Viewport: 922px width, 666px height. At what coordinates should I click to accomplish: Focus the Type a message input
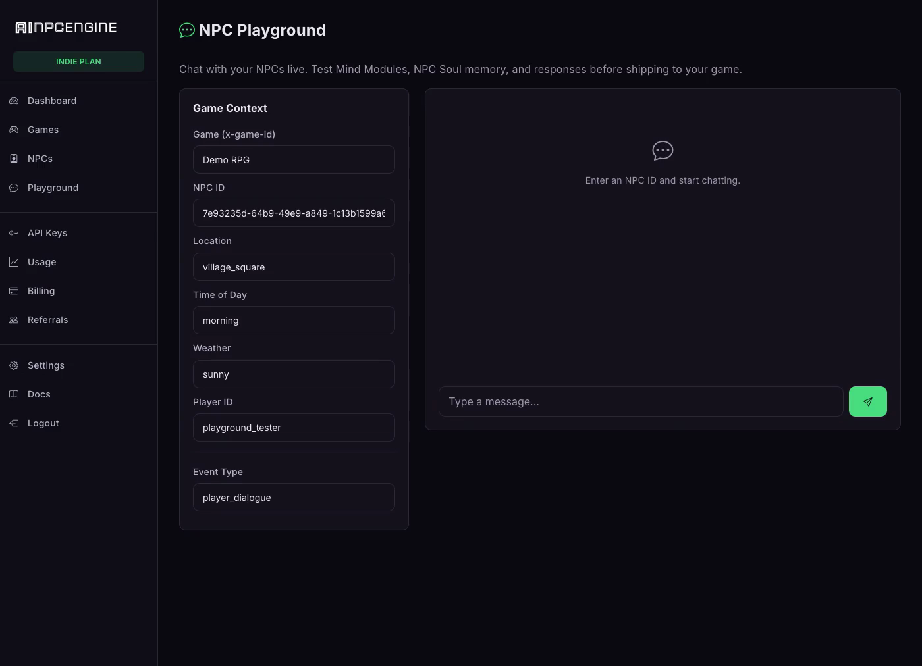point(641,401)
